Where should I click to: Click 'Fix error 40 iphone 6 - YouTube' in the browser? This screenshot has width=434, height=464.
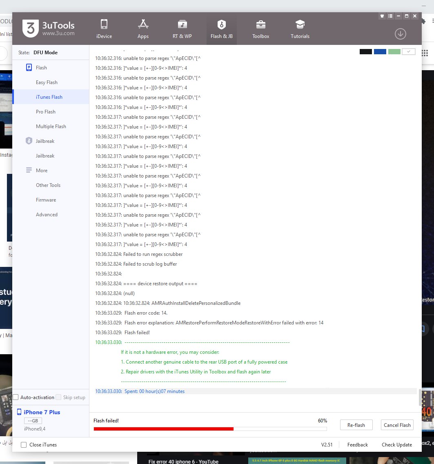(183, 461)
